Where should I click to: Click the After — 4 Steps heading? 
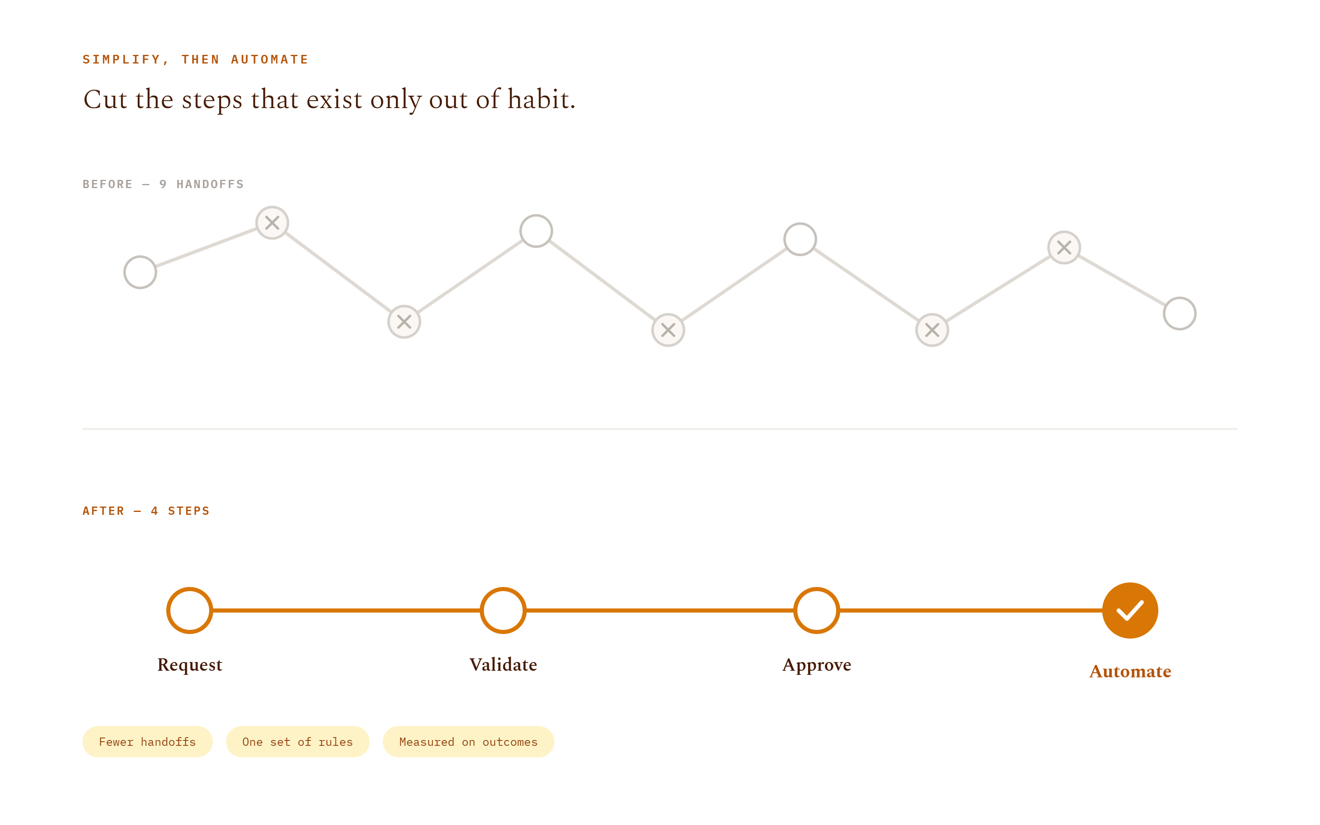tap(146, 511)
